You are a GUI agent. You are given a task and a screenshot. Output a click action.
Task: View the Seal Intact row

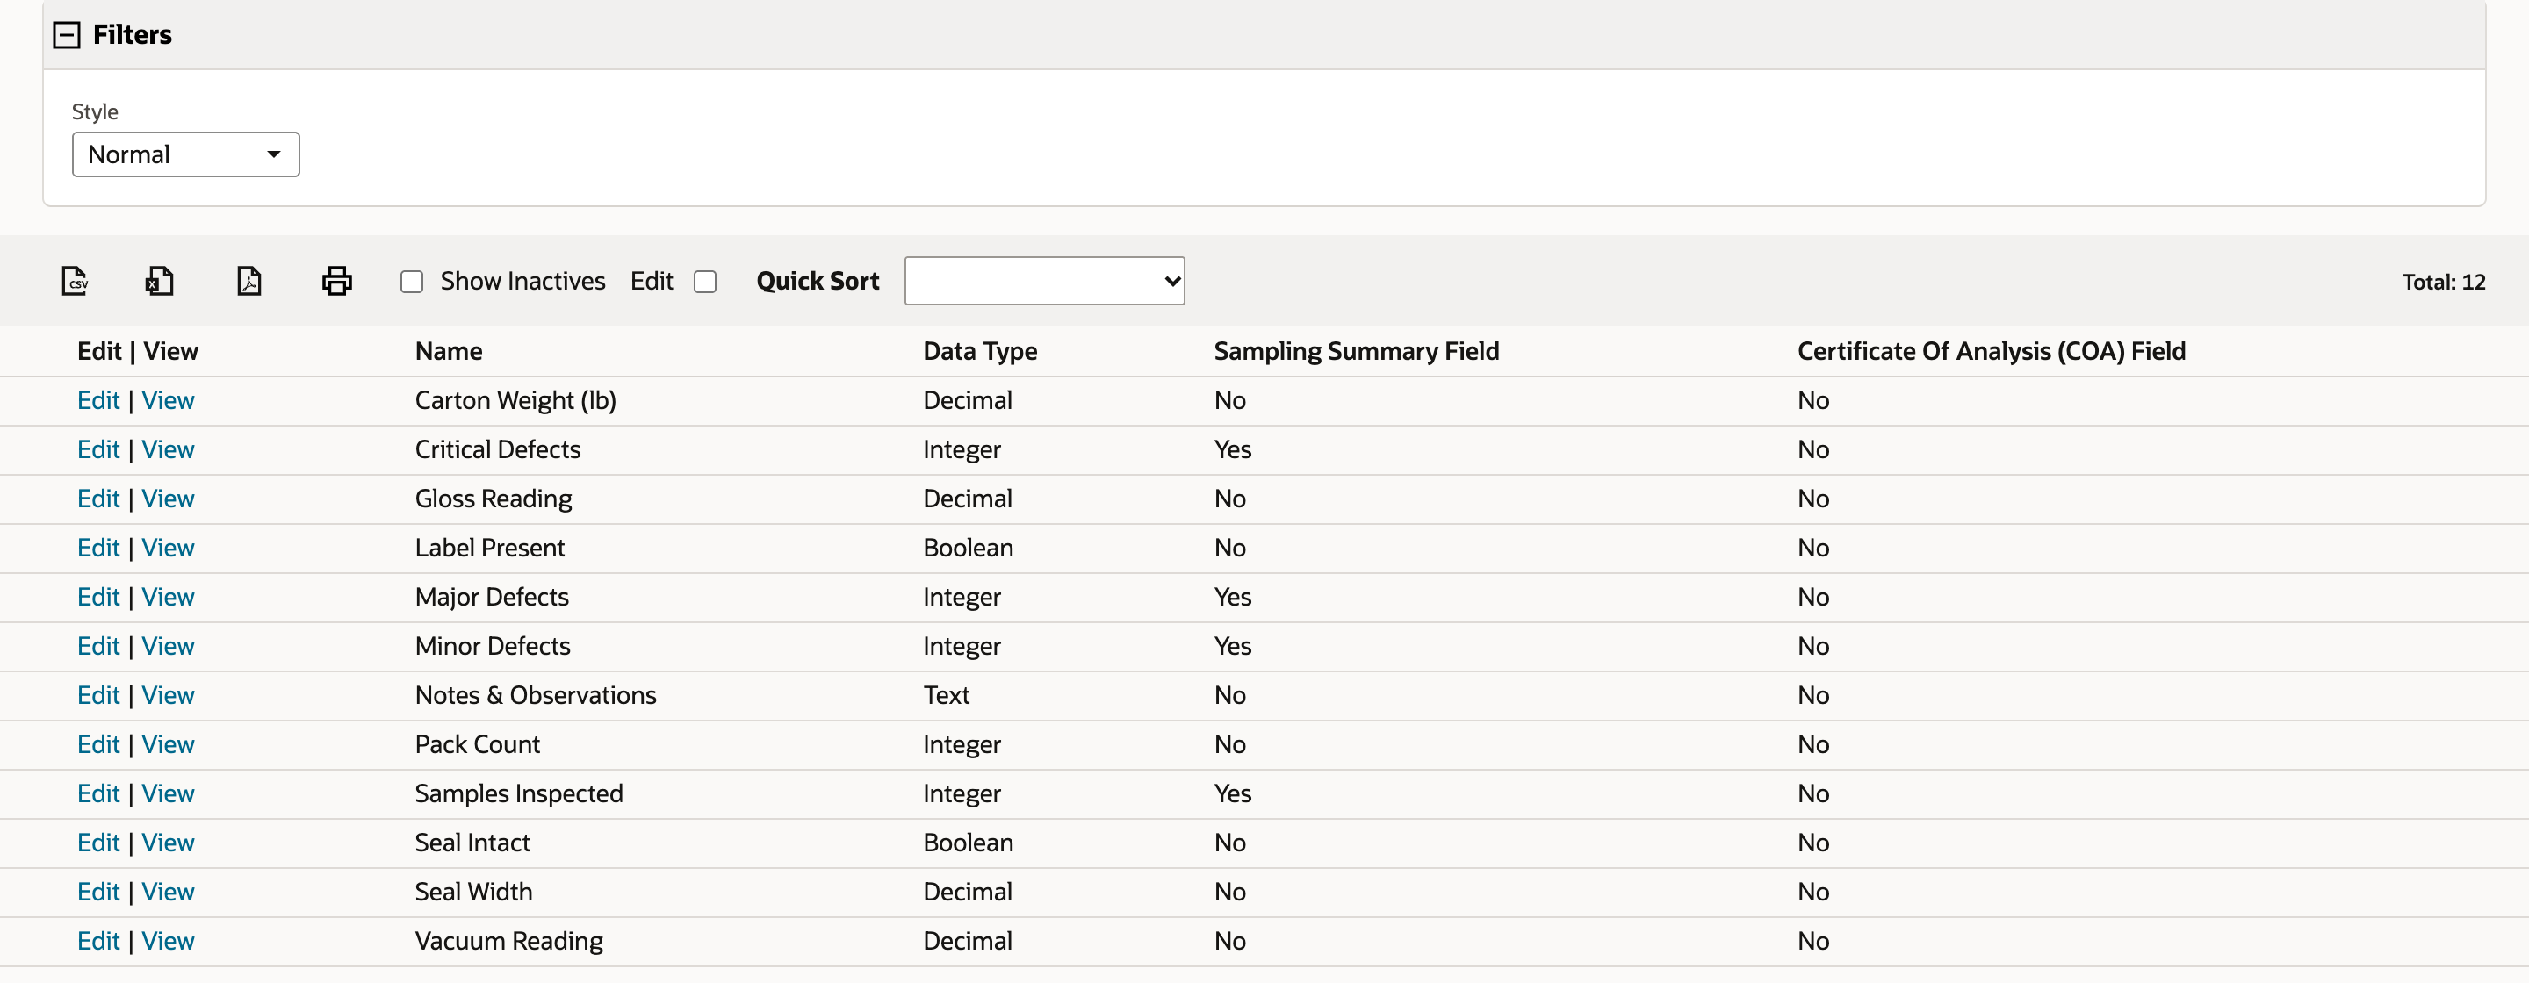click(x=168, y=842)
